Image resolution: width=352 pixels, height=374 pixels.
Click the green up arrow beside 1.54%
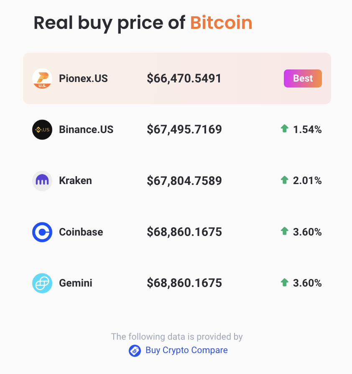click(x=285, y=129)
